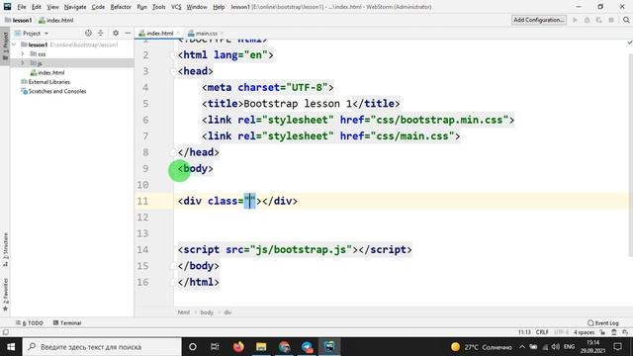Screen dimensions: 633x356
Task: Change UTF-8 encoding in status bar
Action: (561, 332)
